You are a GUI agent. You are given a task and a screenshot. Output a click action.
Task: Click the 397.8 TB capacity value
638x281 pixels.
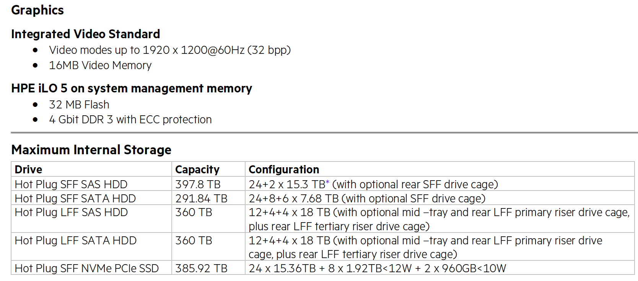(198, 184)
